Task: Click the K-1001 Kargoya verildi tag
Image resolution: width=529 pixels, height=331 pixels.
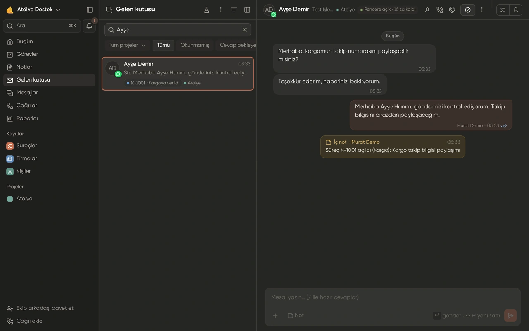Action: [153, 83]
